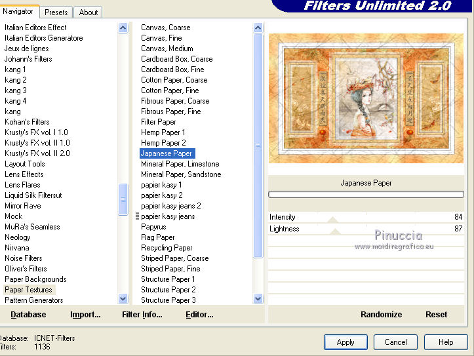Choose Mineral Paper, Sandstone filter
474x356 pixels.
tap(181, 174)
